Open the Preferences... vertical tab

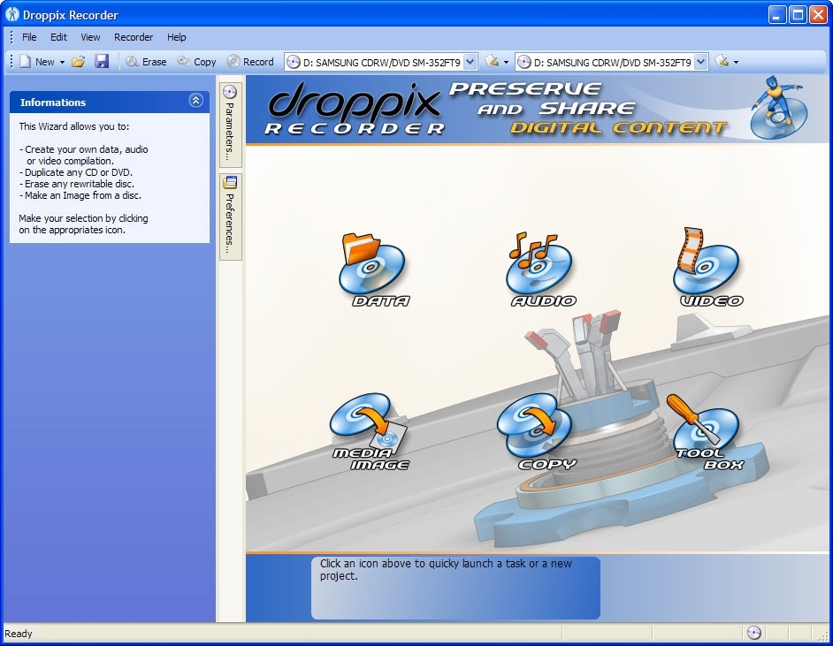point(230,217)
